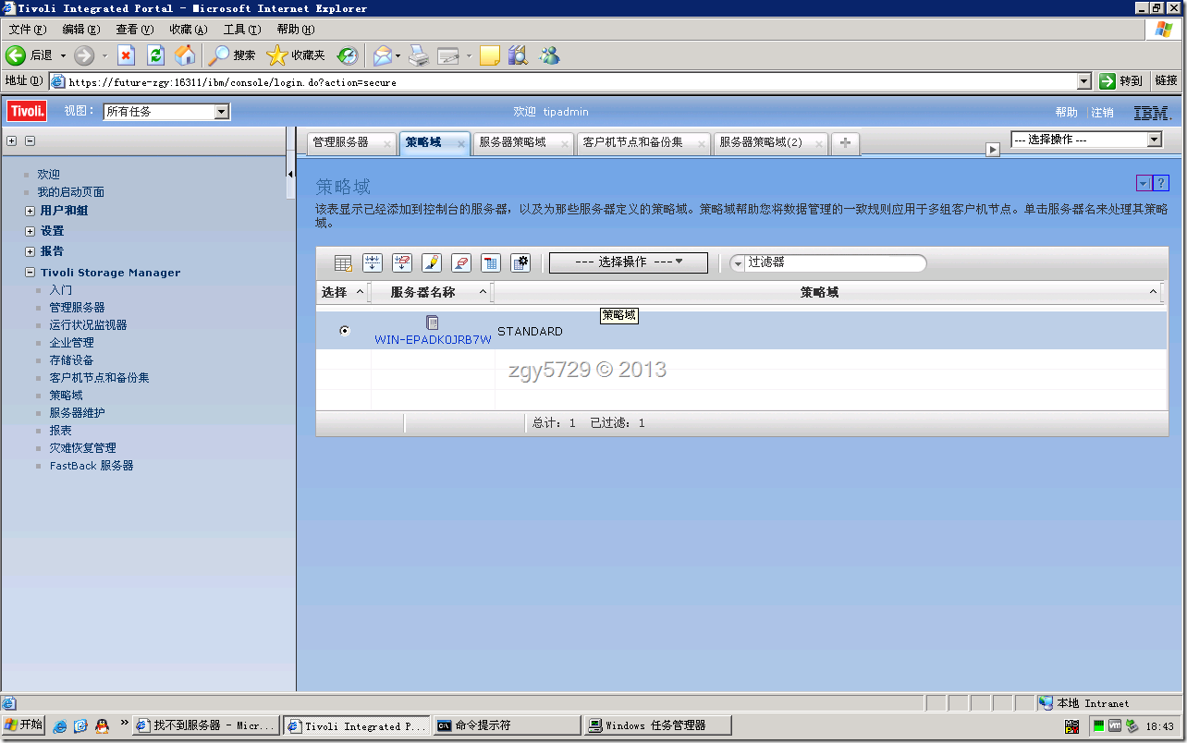Collapse the Tivoli Storage Manager node
The height and width of the screenshot is (743, 1187).
[31, 273]
